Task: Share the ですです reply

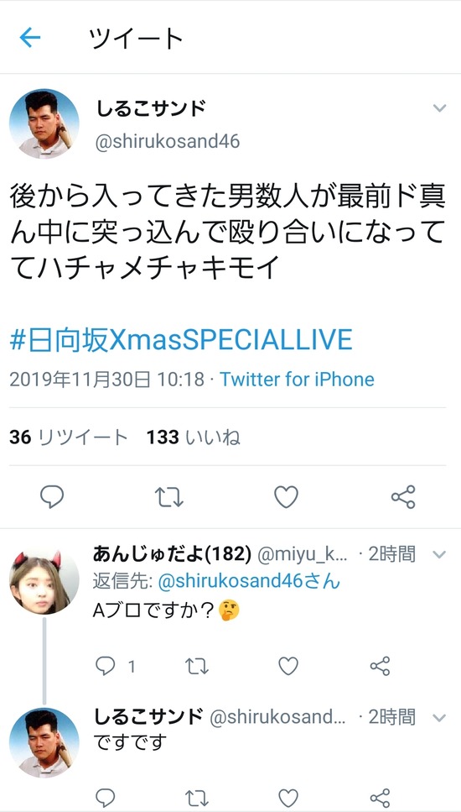Action: (x=381, y=798)
